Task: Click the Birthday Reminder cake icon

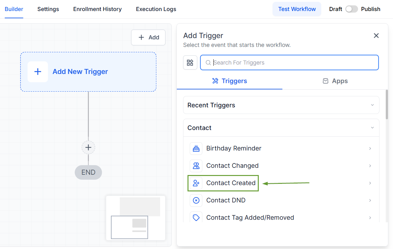Action: point(196,148)
